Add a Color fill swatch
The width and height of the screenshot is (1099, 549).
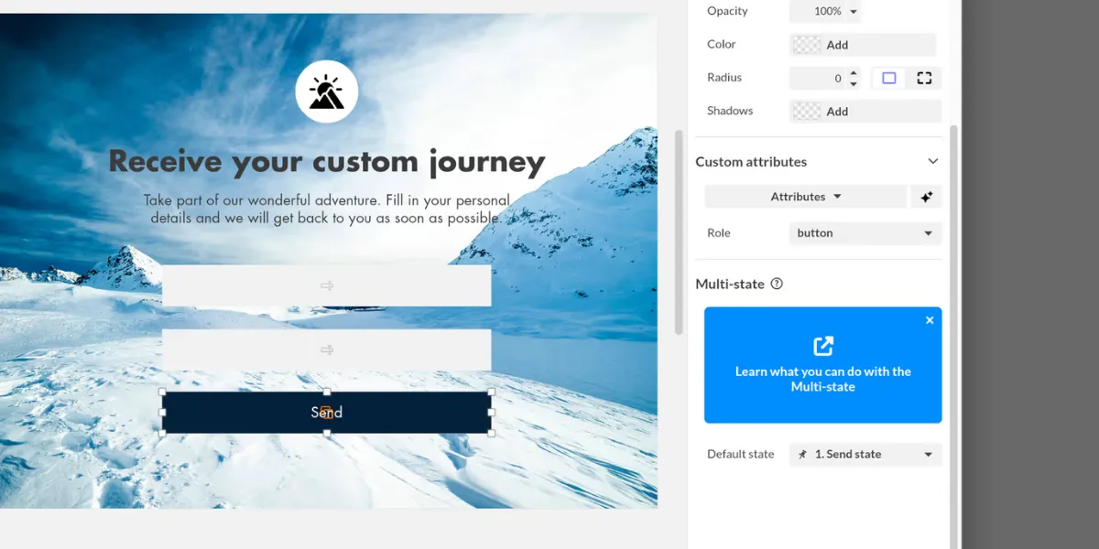[863, 44]
